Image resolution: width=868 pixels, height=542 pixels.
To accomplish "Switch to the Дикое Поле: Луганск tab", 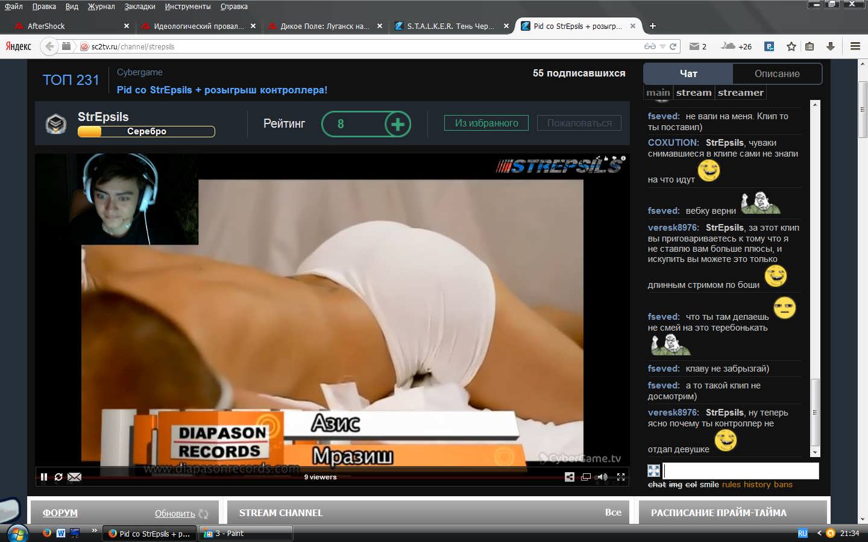I will [x=324, y=26].
